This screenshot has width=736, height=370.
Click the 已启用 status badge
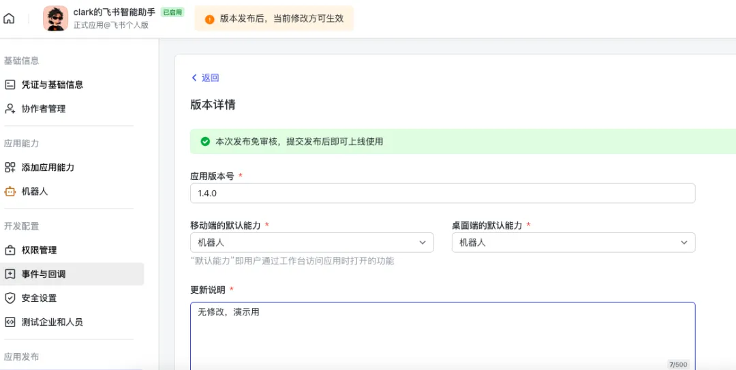[x=172, y=12]
